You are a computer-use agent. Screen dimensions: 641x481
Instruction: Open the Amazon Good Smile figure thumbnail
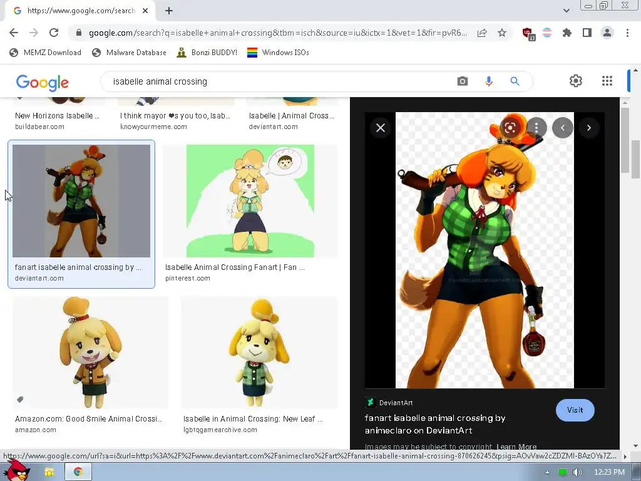click(90, 353)
